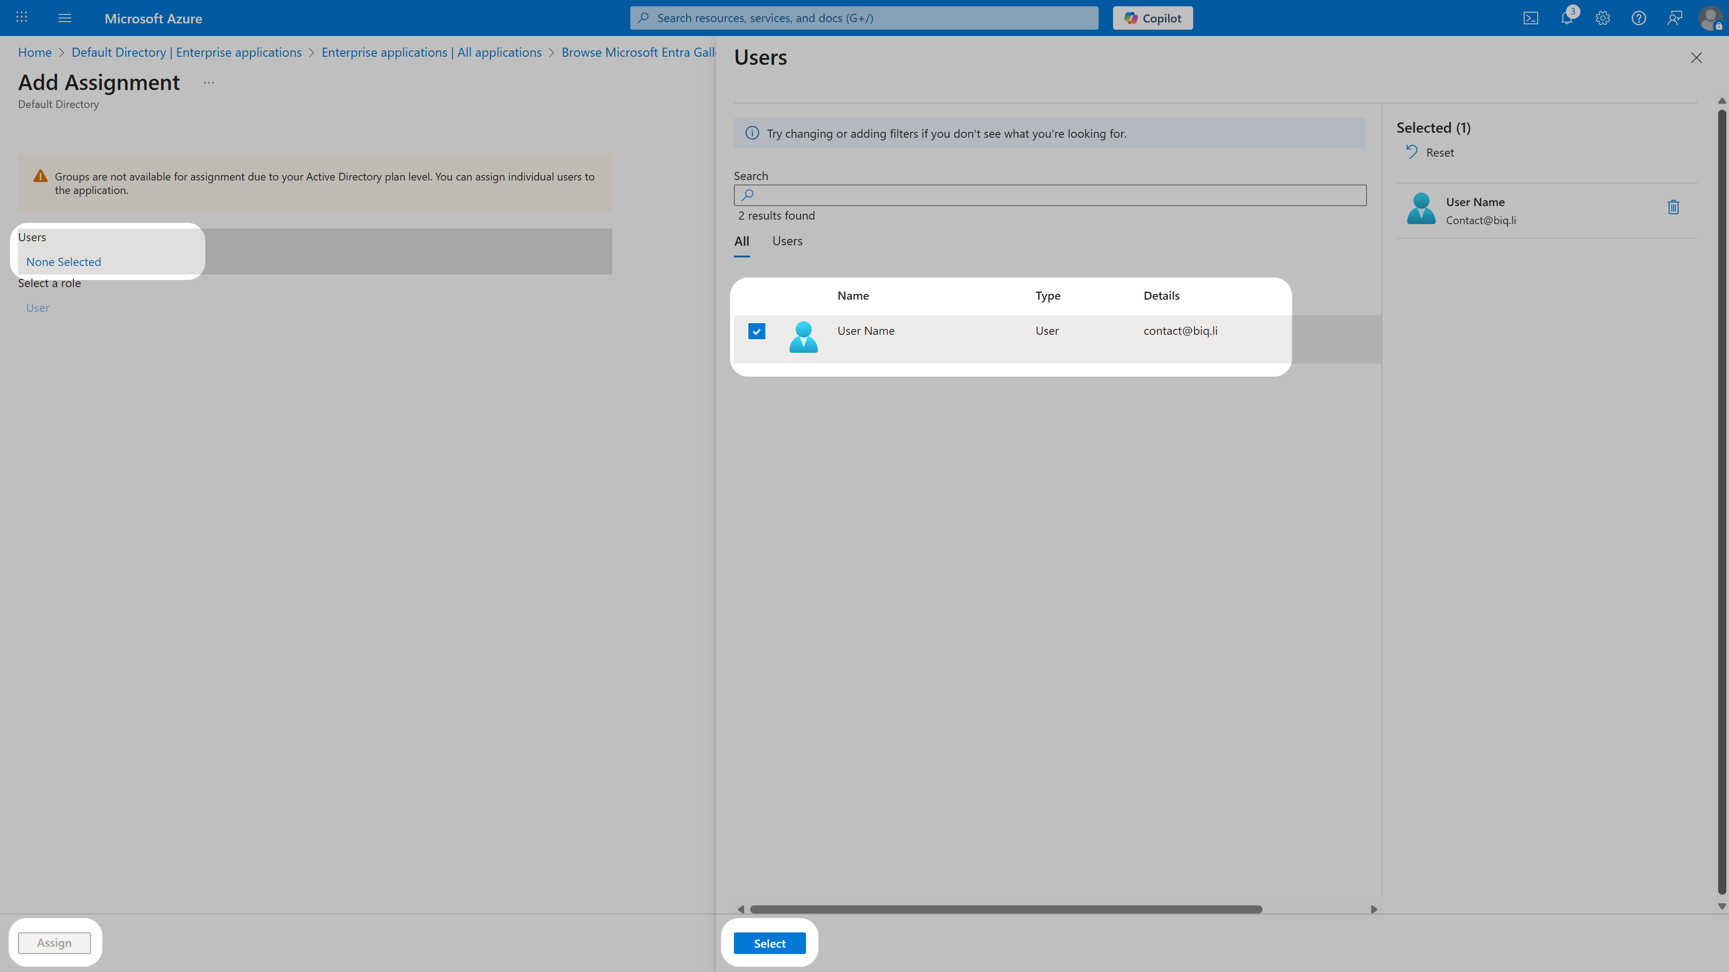Viewport: 1729px width, 972px height.
Task: Close the Users panel
Action: coord(1696,58)
